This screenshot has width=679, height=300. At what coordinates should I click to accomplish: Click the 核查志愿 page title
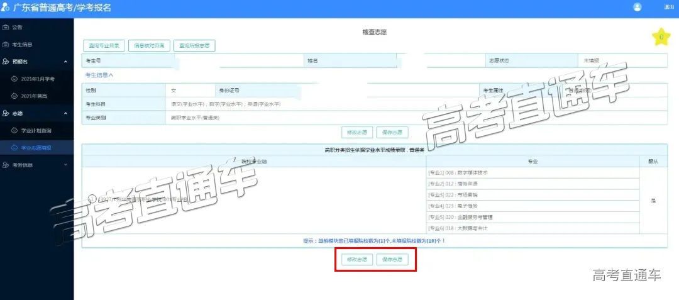click(375, 32)
